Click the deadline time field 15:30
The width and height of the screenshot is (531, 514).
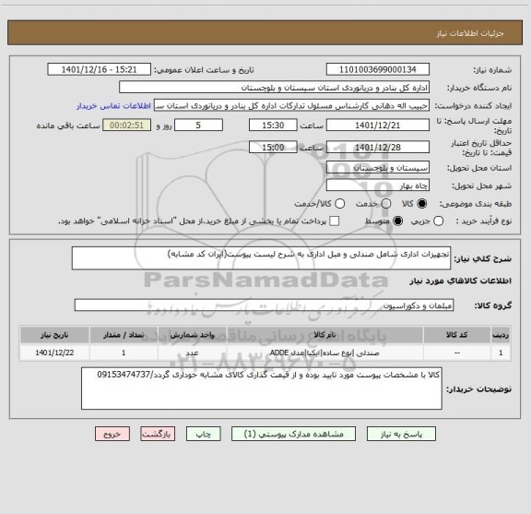(273, 126)
